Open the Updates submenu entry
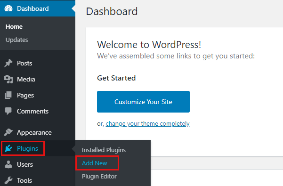Image resolution: width=283 pixels, height=186 pixels. [x=17, y=40]
